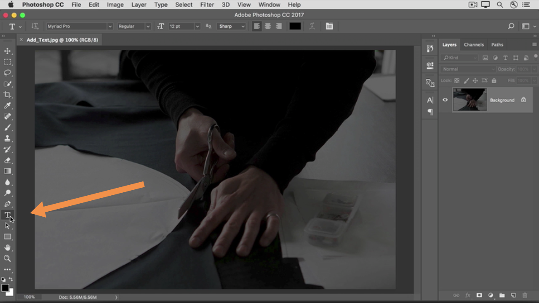Image resolution: width=539 pixels, height=303 pixels.
Task: Expand the Sharp anti-aliasing dropdown
Action: click(243, 26)
